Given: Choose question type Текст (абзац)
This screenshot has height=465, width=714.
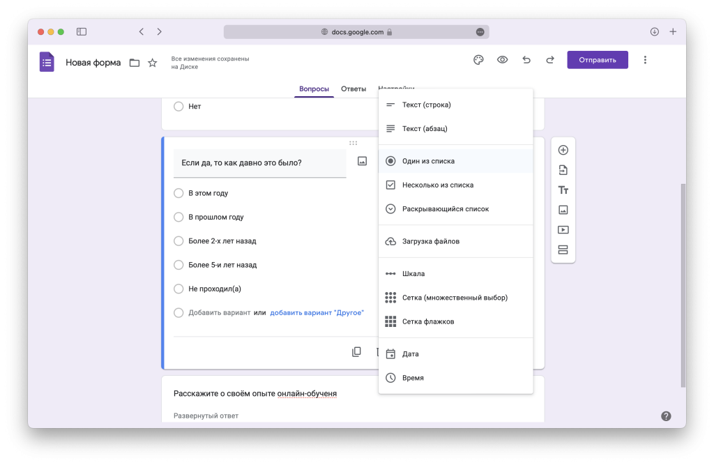Looking at the screenshot, I should click(455, 129).
